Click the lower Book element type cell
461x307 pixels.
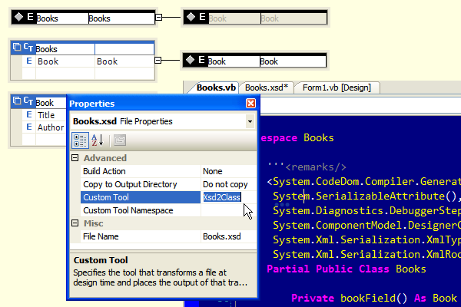coord(293,61)
